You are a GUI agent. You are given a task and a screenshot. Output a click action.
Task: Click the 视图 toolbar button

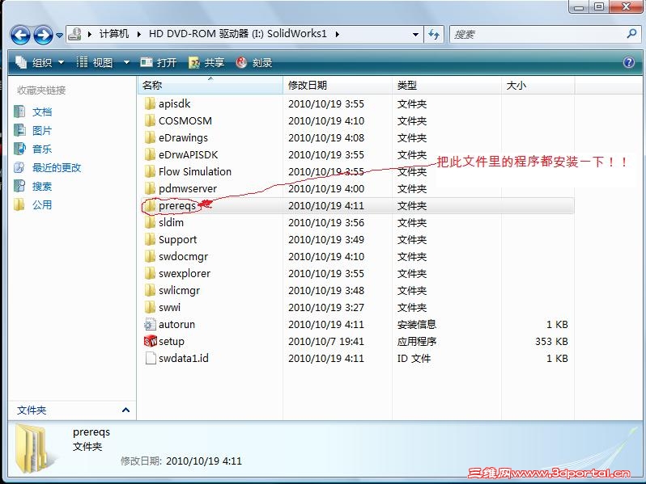point(95,62)
